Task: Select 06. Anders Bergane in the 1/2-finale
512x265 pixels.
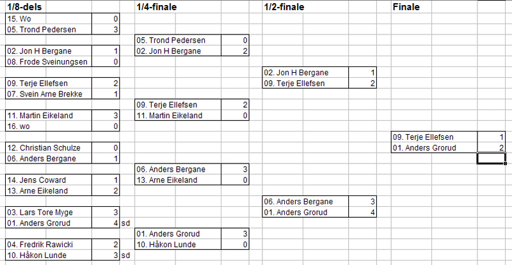Action: [306, 201]
